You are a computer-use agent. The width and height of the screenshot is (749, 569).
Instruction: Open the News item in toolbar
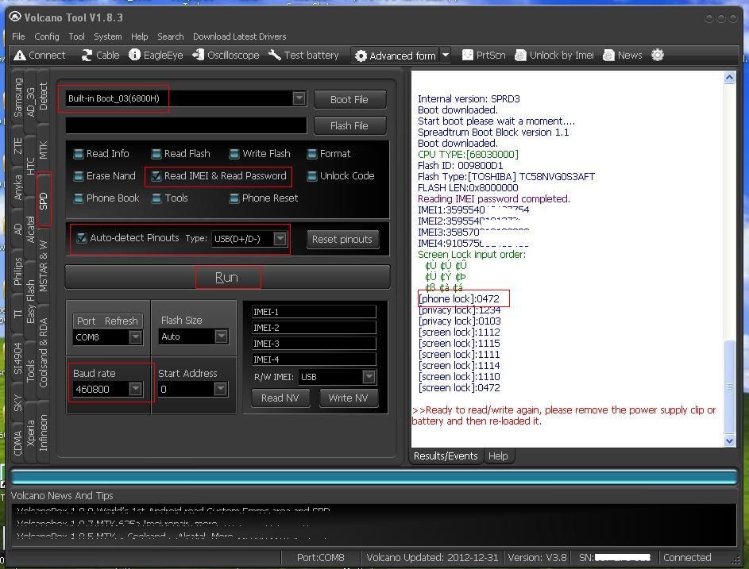(x=623, y=56)
